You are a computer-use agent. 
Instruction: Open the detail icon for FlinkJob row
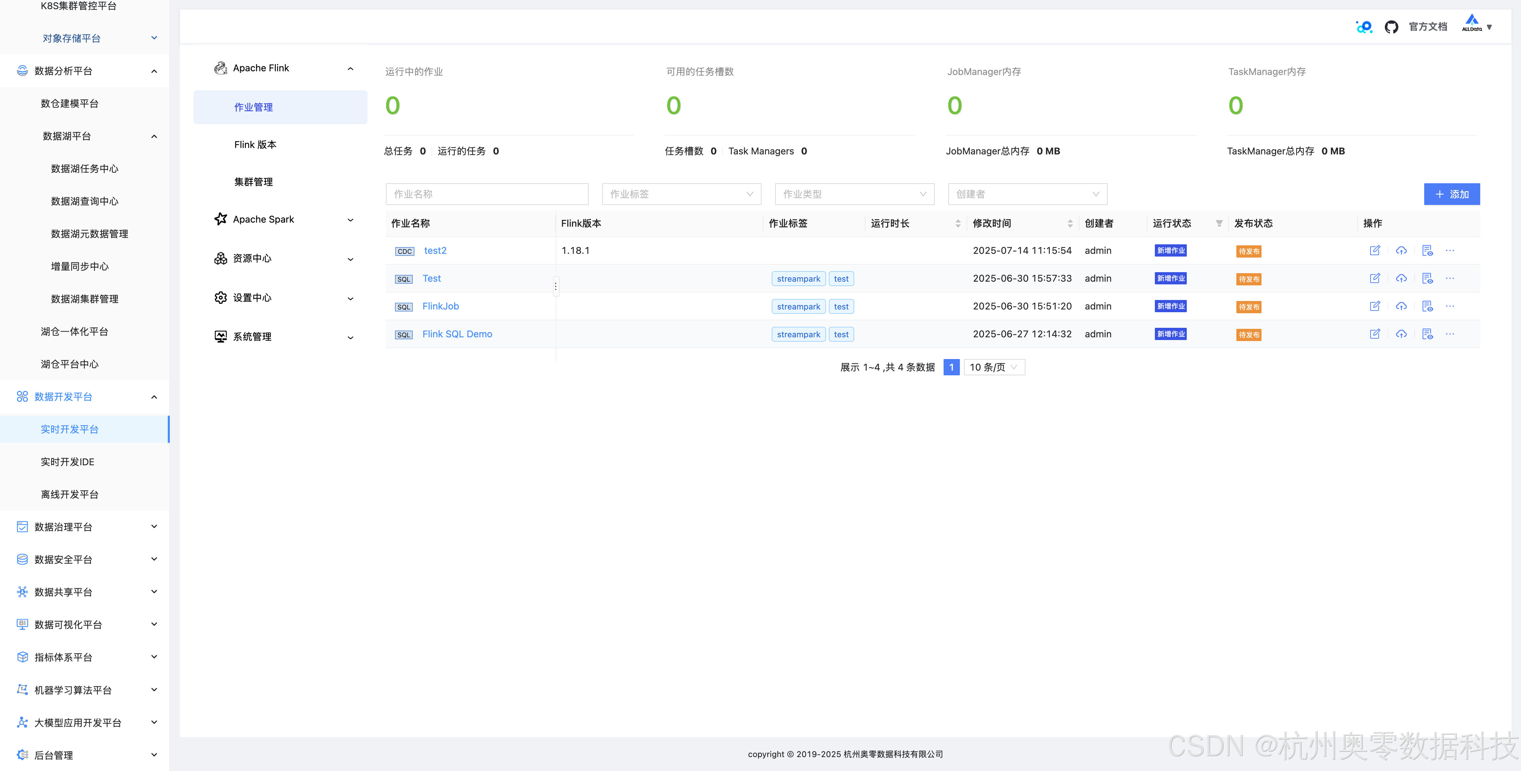(1428, 306)
